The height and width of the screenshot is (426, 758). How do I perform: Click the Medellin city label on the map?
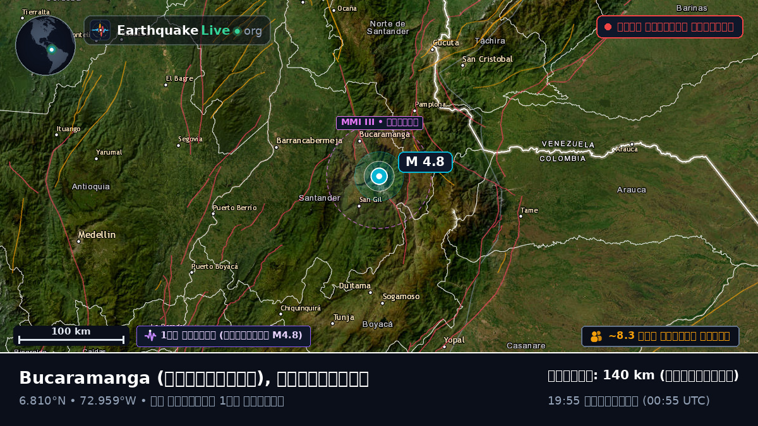[97, 235]
